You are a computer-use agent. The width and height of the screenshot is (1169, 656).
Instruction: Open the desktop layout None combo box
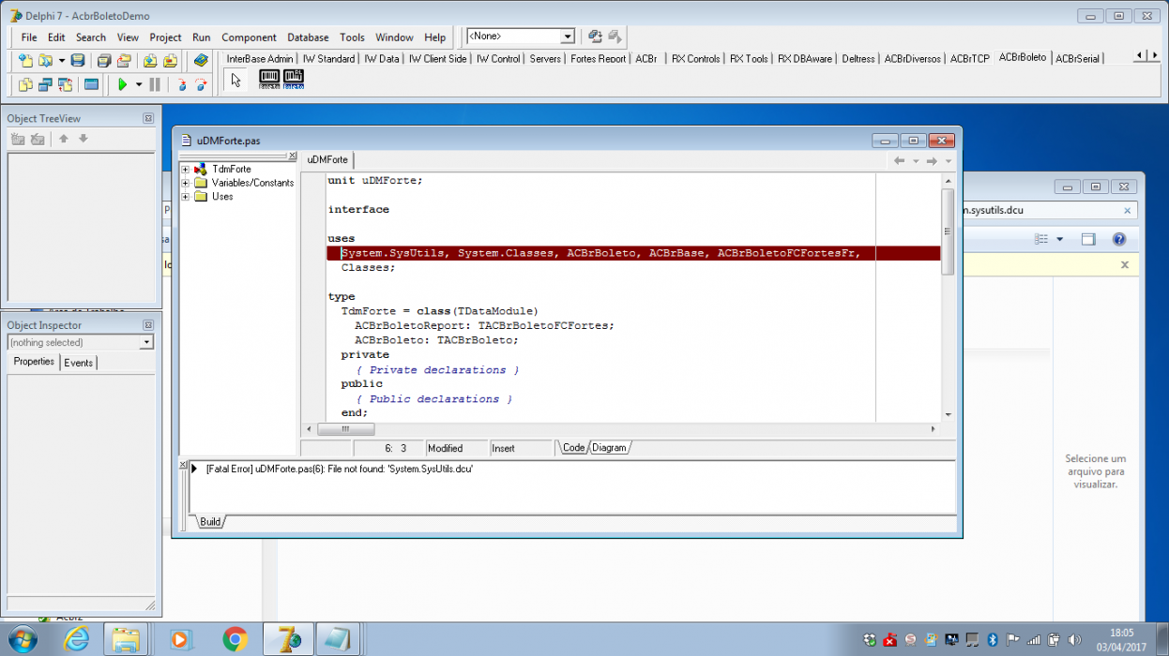(521, 37)
